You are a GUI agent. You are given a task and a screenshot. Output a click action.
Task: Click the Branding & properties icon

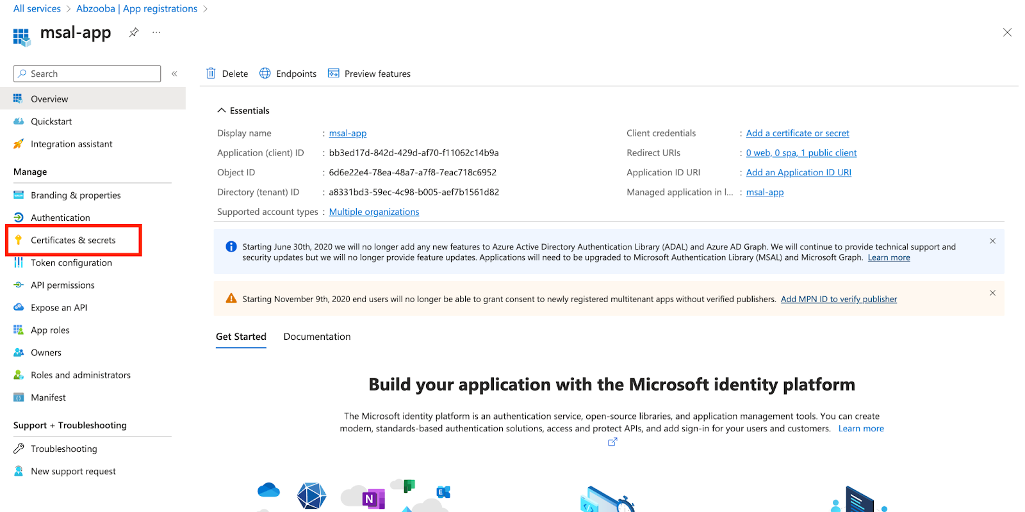pos(19,195)
